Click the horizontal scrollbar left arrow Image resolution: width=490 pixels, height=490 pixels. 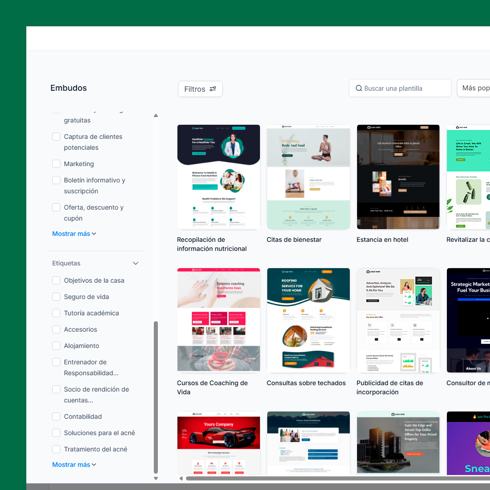pyautogui.click(x=181, y=479)
